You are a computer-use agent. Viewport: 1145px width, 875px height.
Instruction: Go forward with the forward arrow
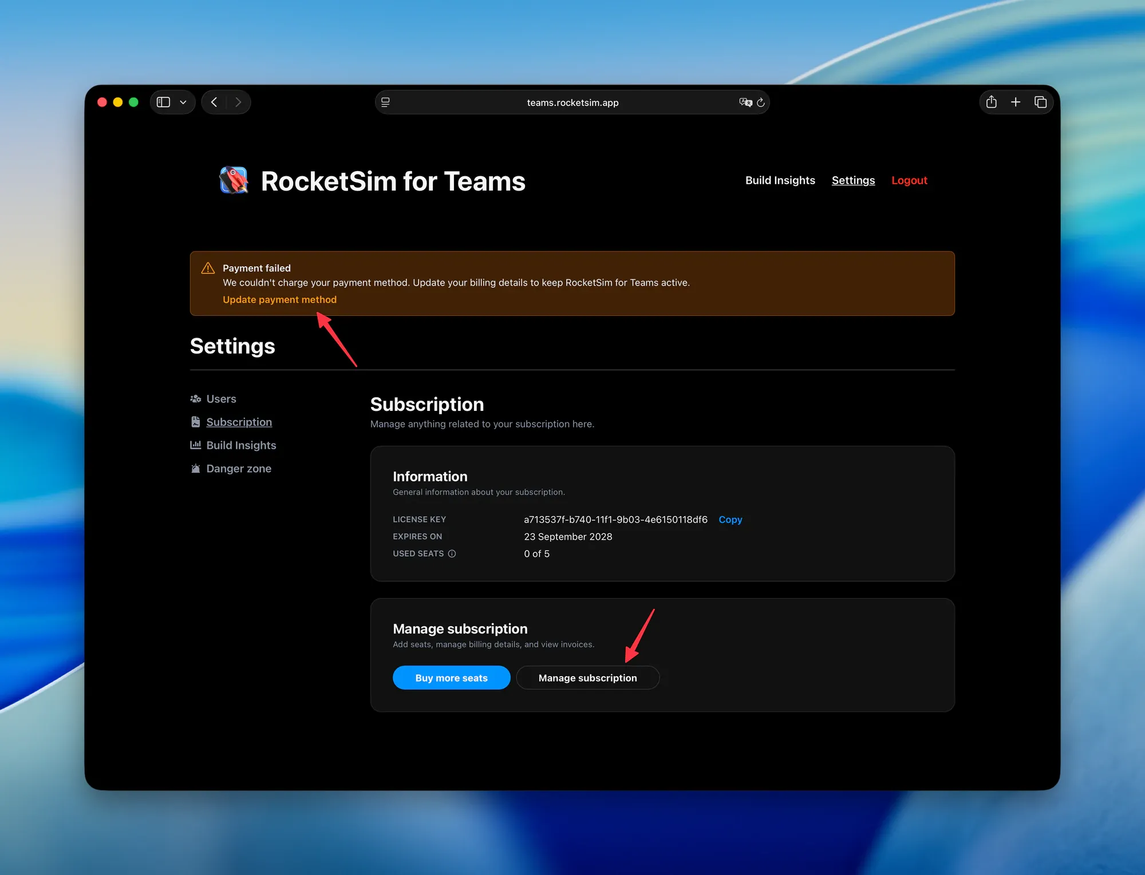pyautogui.click(x=238, y=102)
